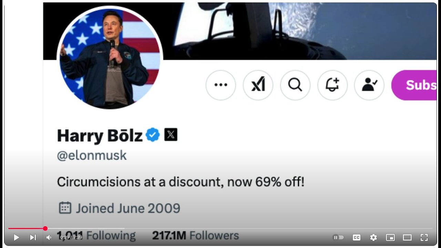Screen dimensions: 441x248
Task: Click the red video progress bar
Action: pyautogui.click(x=27, y=228)
